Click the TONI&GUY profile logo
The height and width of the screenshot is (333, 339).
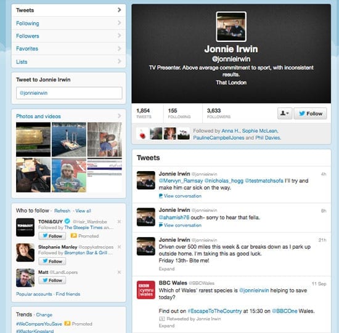click(25, 227)
